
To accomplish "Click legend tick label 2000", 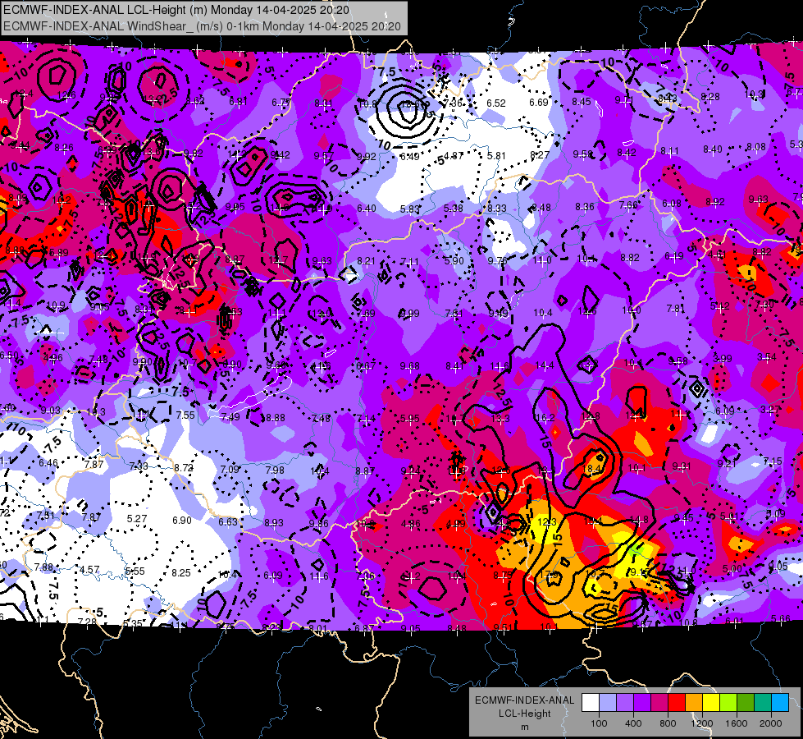I will [770, 723].
